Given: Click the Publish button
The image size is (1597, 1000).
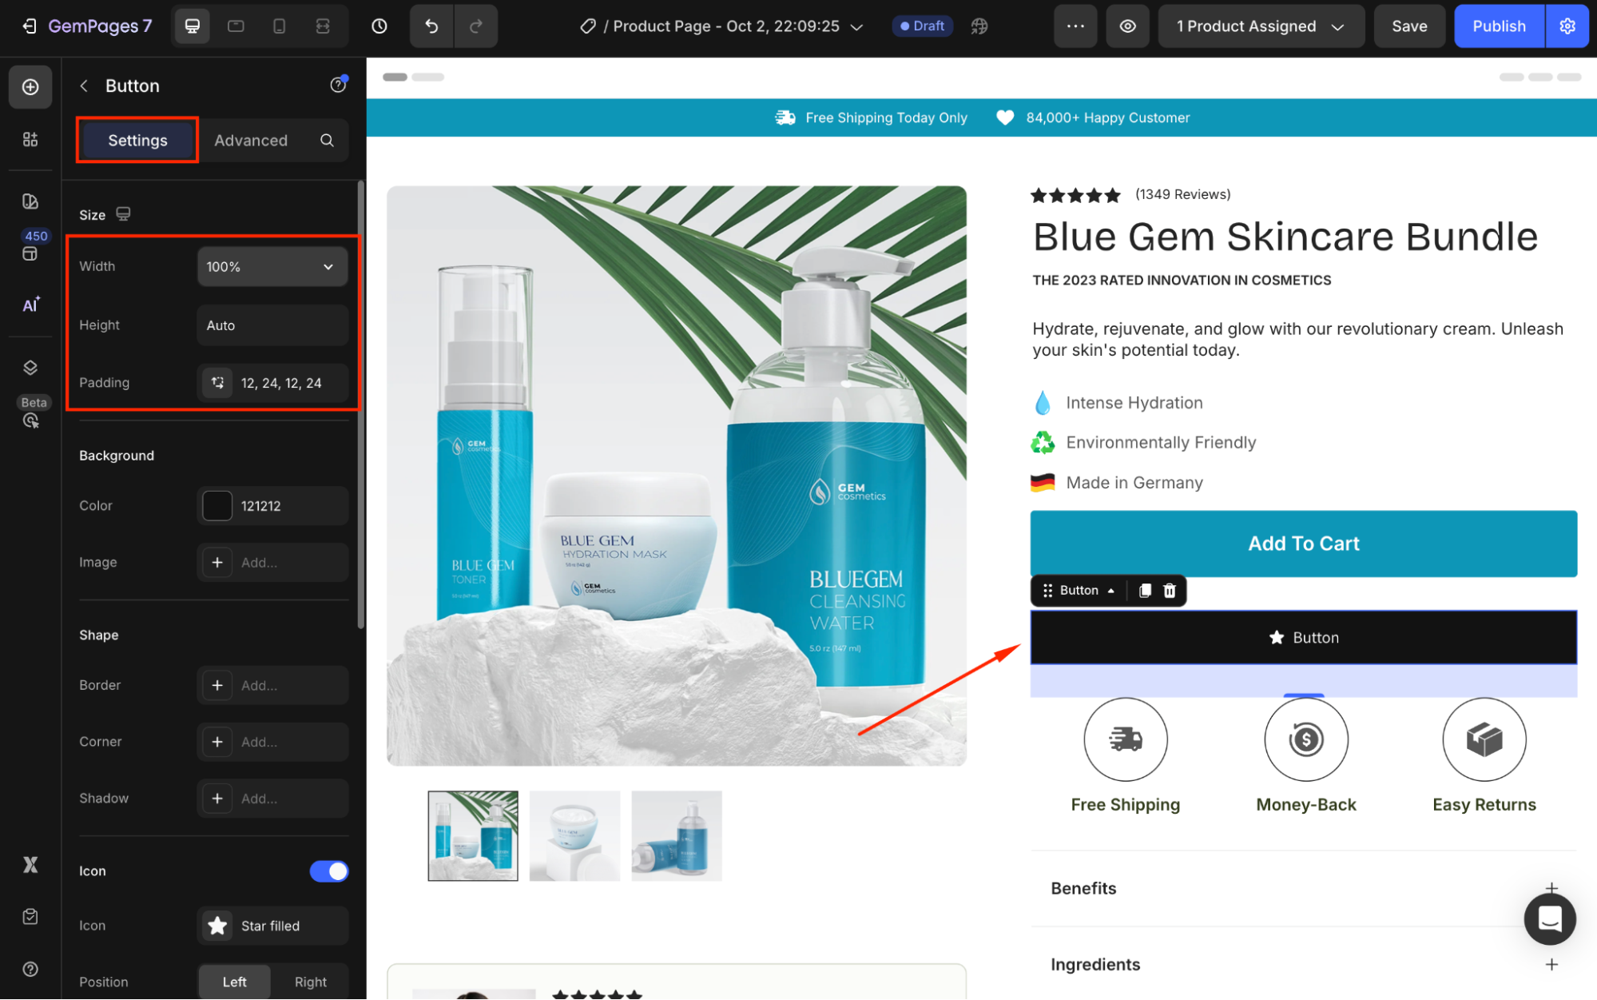Looking at the screenshot, I should [1498, 26].
